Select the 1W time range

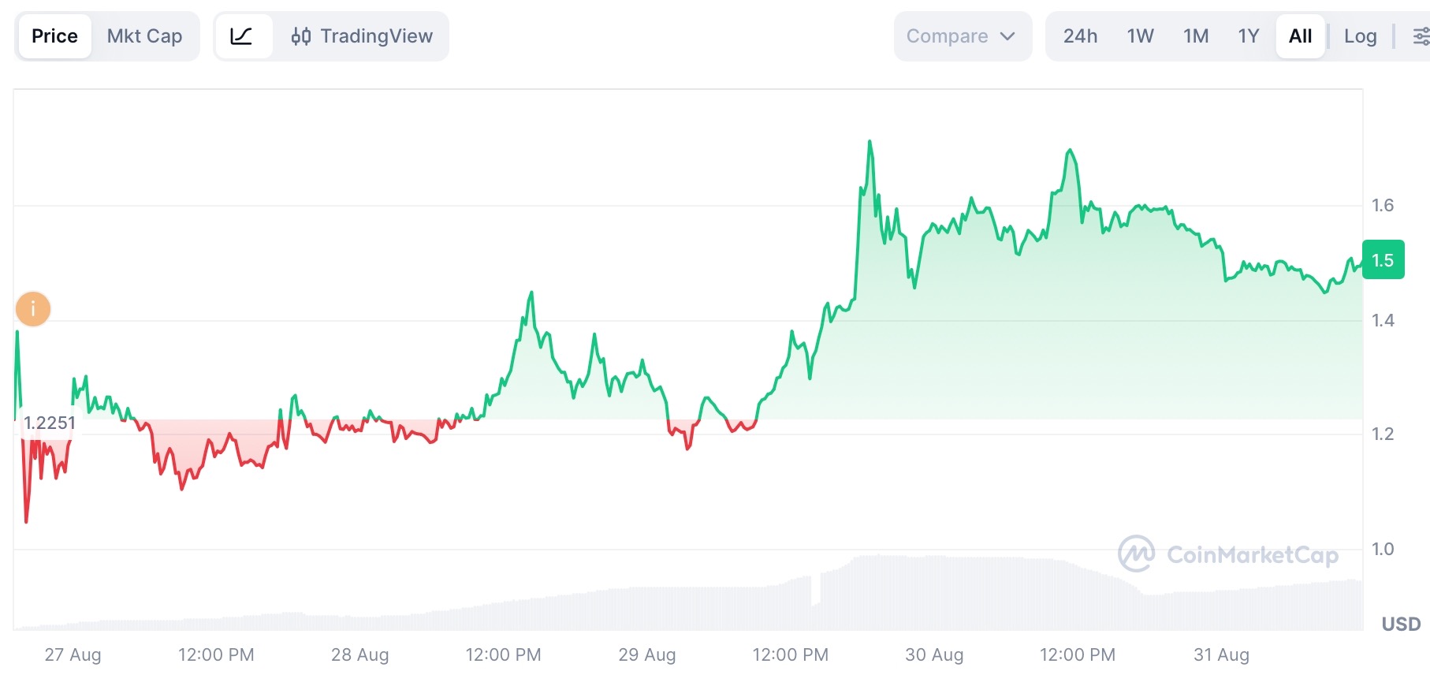[1140, 36]
